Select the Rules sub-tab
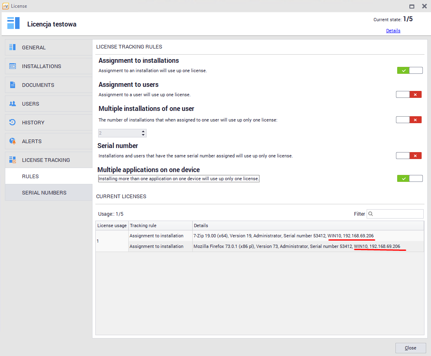The width and height of the screenshot is (431, 356). [31, 176]
